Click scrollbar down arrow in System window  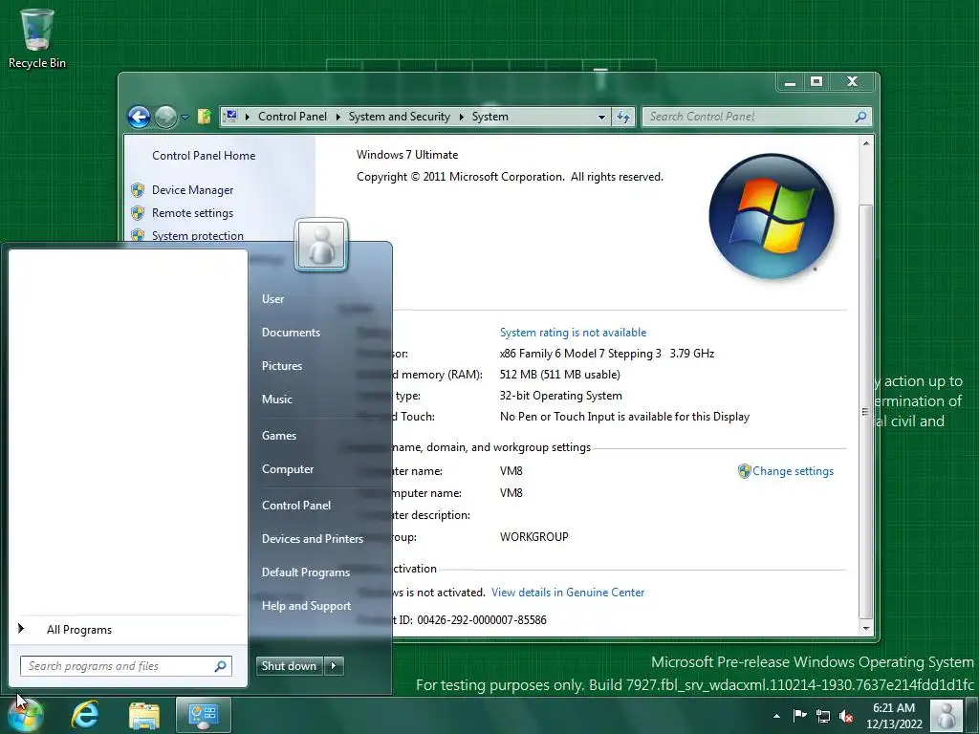865,629
